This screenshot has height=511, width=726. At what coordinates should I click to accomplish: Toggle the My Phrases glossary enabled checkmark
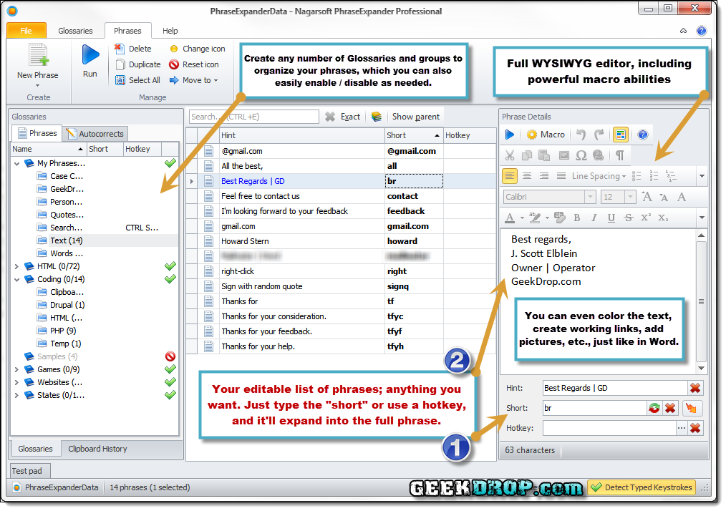(x=170, y=163)
